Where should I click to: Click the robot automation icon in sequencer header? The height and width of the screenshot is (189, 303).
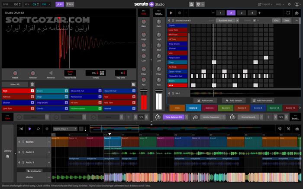pyautogui.click(x=297, y=13)
